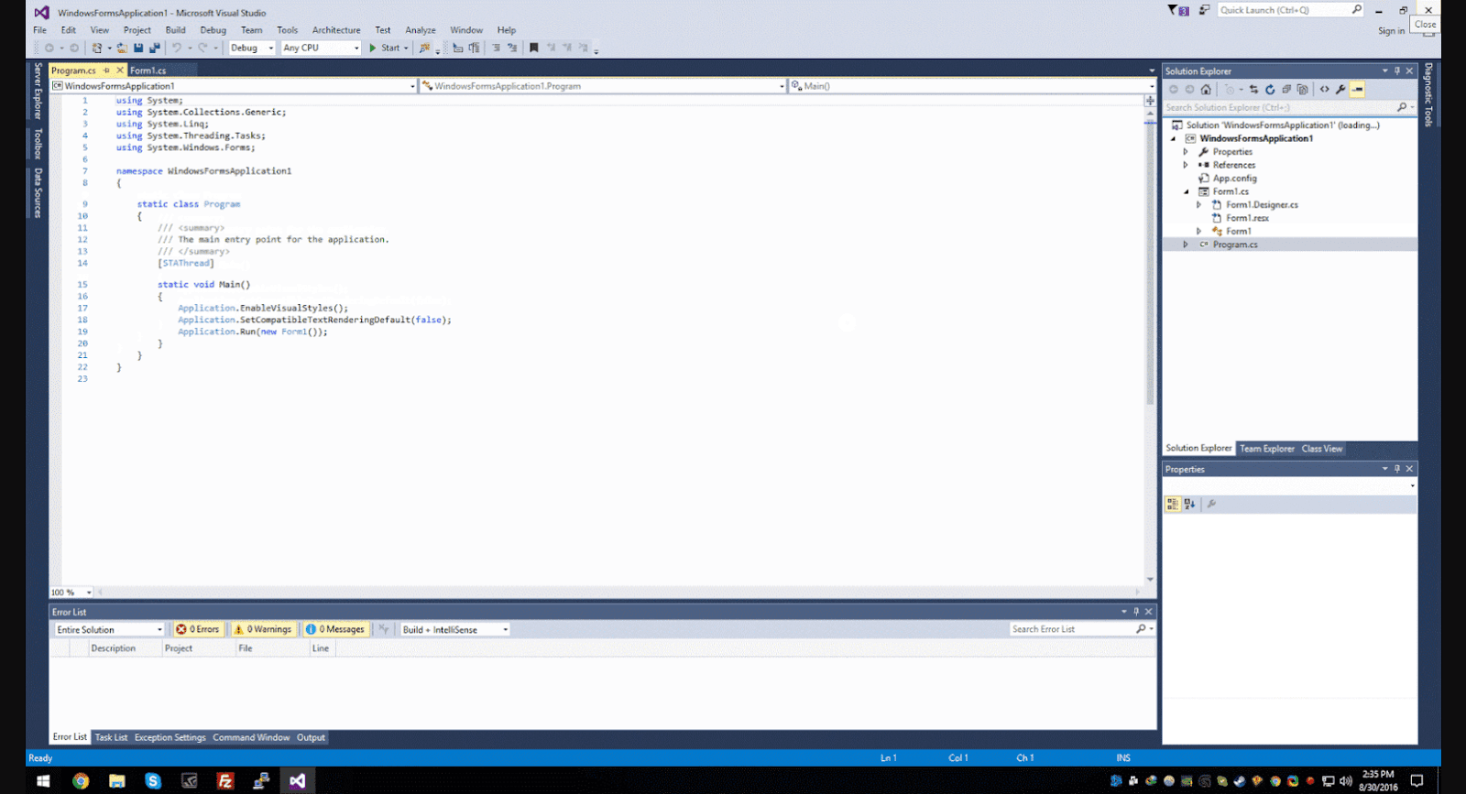Screen dimensions: 1466x794
Task: Refresh the Solution Explorer
Action: pyautogui.click(x=1270, y=89)
